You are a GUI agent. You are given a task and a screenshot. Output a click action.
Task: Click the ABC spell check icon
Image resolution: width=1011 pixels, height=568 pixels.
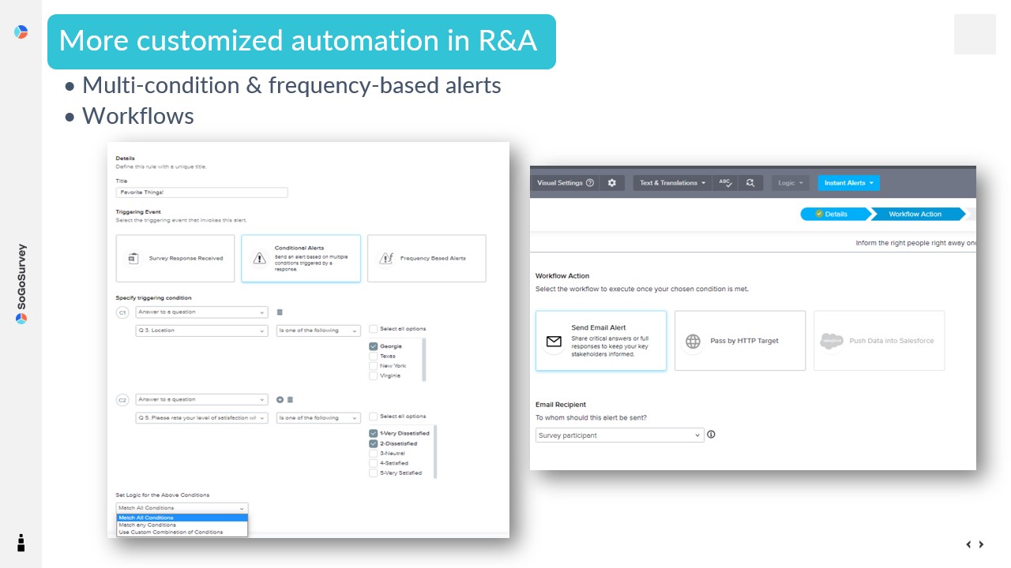(725, 183)
